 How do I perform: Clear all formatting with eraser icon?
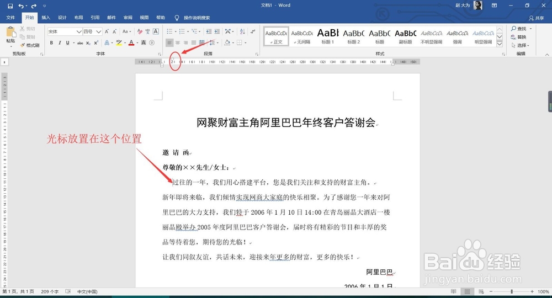[140, 31]
